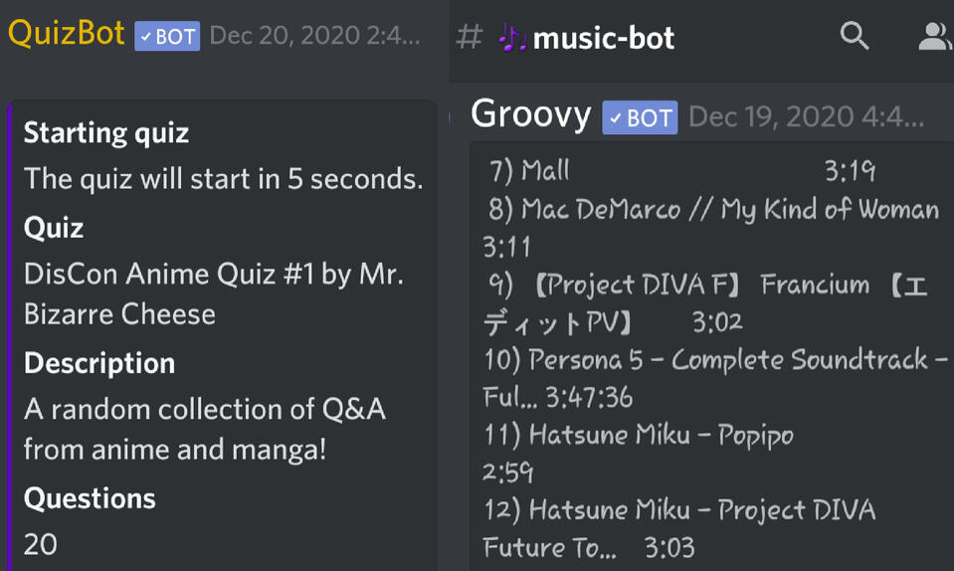The image size is (954, 571).
Task: Open the Groovy user profile name
Action: tap(530, 114)
